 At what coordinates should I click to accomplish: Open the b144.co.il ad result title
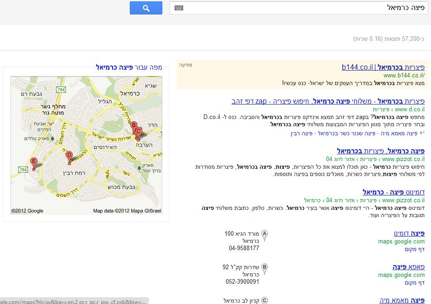click(383, 67)
